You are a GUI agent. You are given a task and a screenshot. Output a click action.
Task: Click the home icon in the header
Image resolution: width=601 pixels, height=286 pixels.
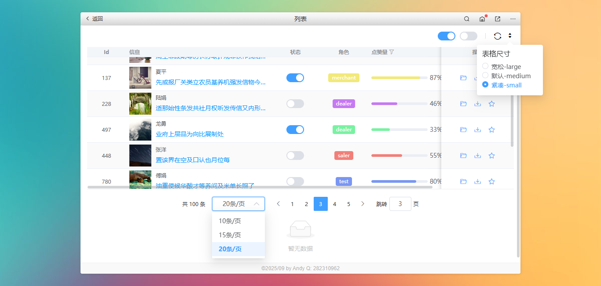(x=482, y=18)
